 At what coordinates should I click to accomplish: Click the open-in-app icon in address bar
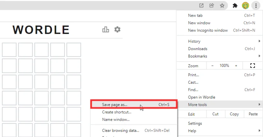coord(201,6)
